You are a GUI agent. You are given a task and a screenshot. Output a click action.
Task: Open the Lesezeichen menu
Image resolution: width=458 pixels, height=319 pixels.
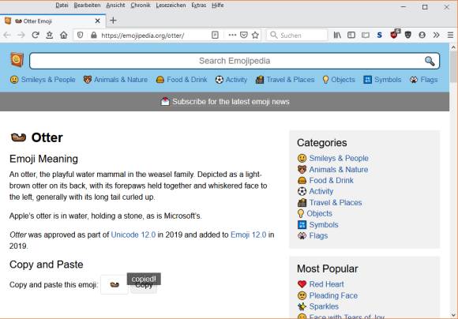[x=171, y=6]
